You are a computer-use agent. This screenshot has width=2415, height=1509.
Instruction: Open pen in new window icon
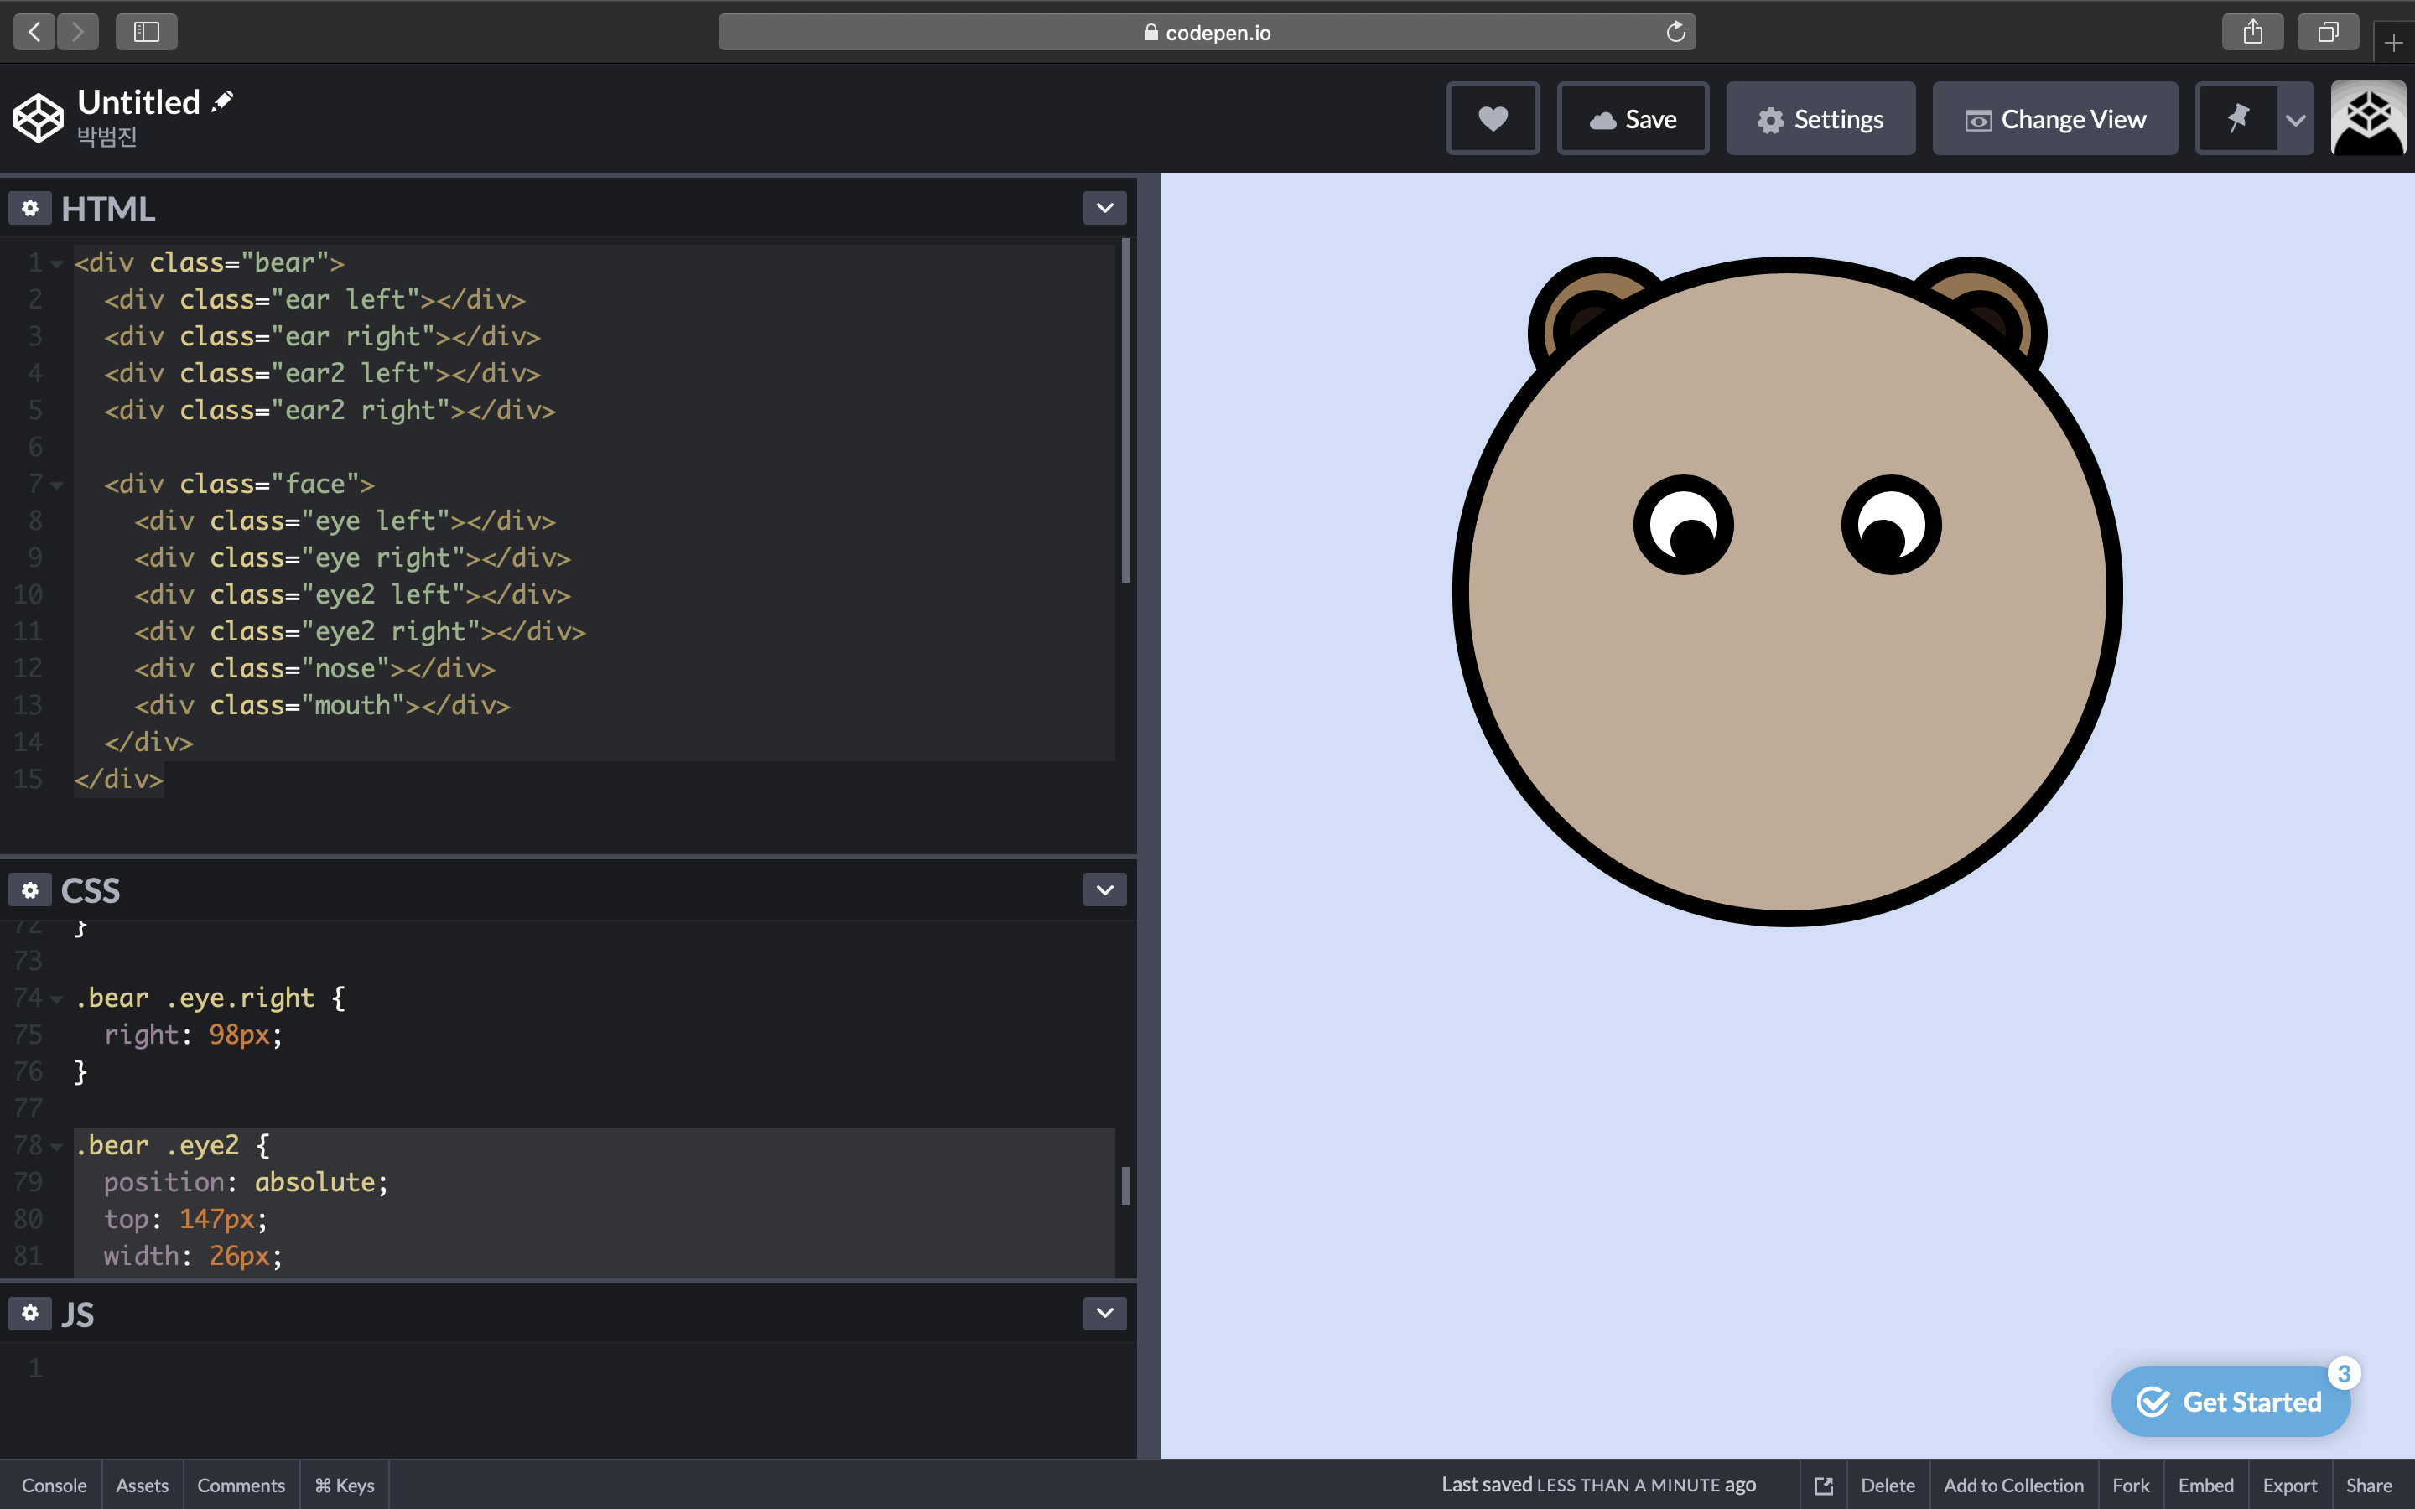pos(1823,1485)
